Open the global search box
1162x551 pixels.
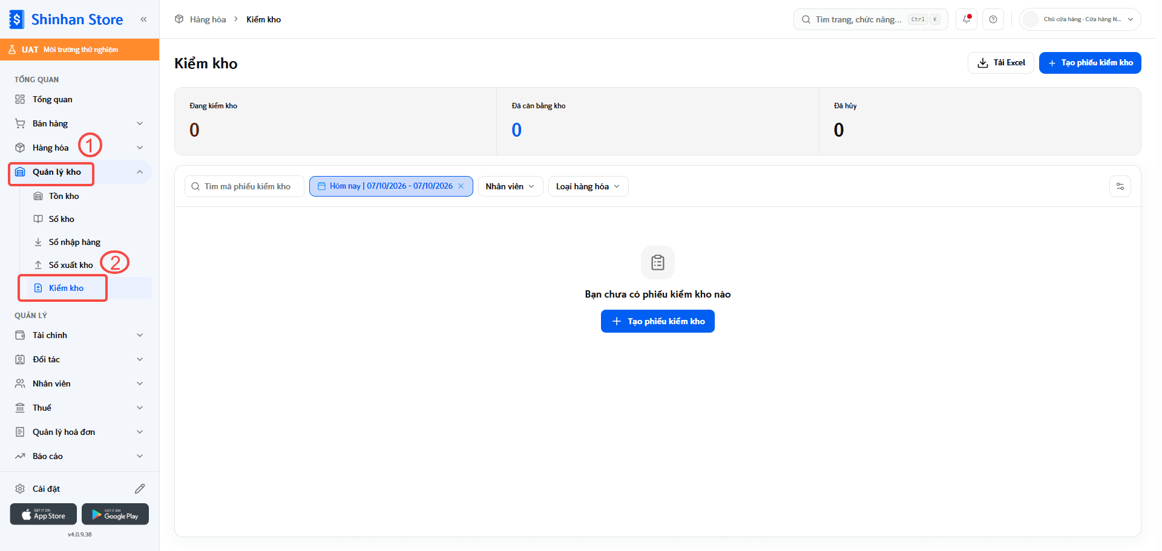tap(870, 19)
